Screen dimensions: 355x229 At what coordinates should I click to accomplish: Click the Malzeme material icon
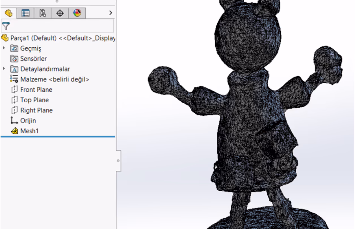coord(14,79)
